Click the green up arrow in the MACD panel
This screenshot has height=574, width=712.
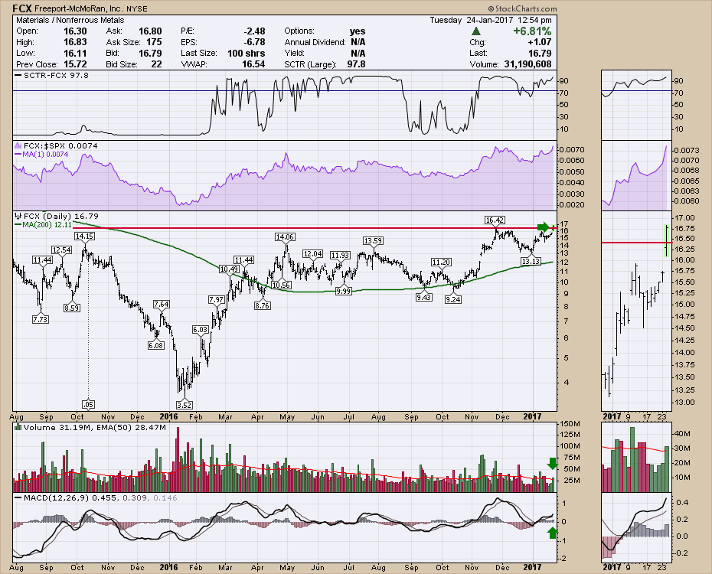point(552,533)
